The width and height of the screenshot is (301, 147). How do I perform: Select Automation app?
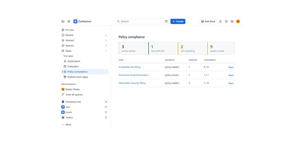point(74,61)
